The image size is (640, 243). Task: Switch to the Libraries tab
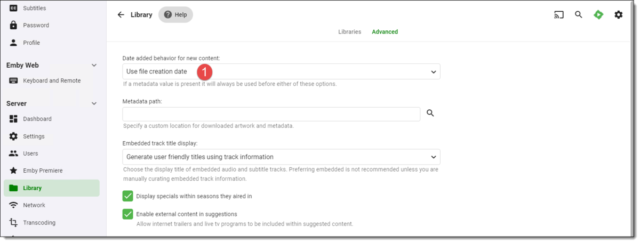click(x=349, y=32)
